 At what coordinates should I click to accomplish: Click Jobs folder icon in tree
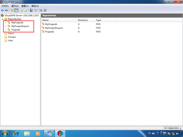6,41
